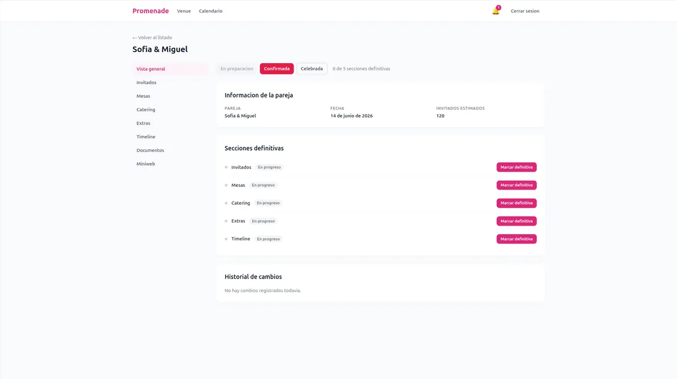The image size is (677, 379).
Task: Select the Confirmada status button
Action: point(276,69)
